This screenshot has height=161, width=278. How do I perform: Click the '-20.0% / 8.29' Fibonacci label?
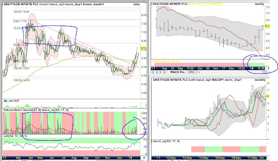pyautogui.click(x=21, y=12)
